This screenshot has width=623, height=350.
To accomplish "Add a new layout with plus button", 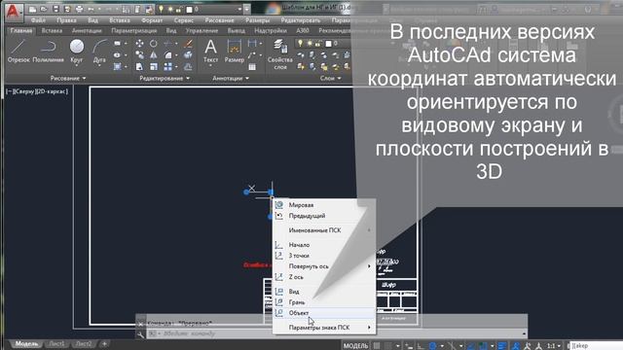I will pyautogui.click(x=104, y=344).
